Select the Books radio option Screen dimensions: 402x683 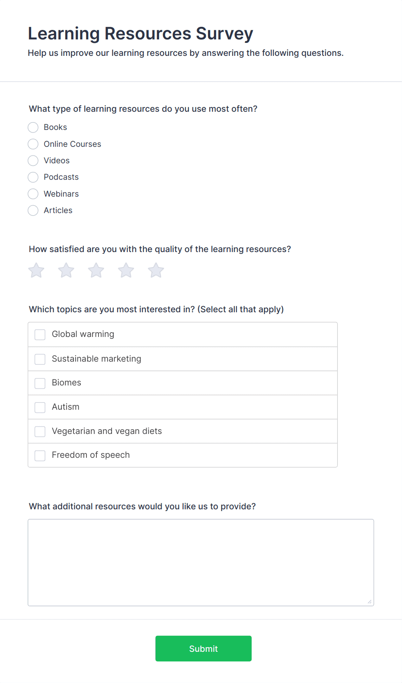(33, 127)
